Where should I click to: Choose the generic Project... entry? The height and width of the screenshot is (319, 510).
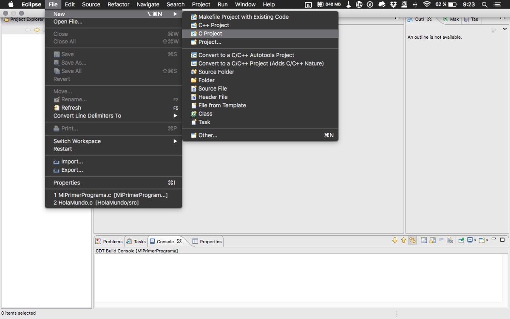tap(260, 42)
